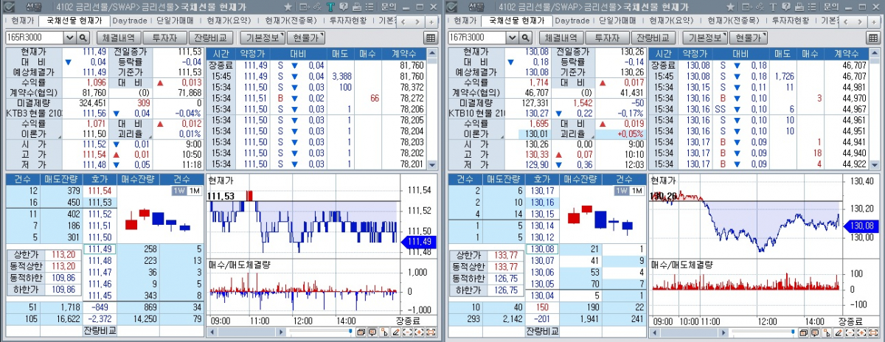Open the list menu icon in left window title bar
Image resolution: width=885 pixels, height=342 pixels.
369,7
